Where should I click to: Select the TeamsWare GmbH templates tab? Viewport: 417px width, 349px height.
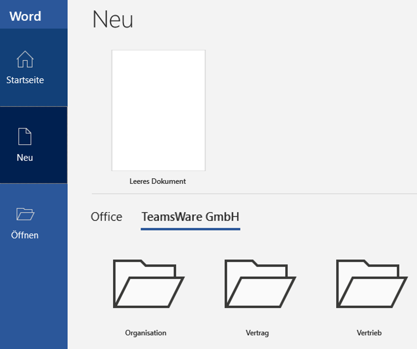(x=190, y=217)
